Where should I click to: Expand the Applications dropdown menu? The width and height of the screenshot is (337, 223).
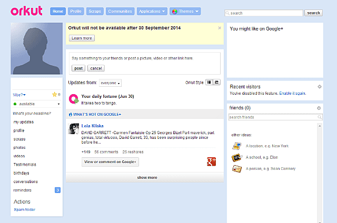[152, 12]
